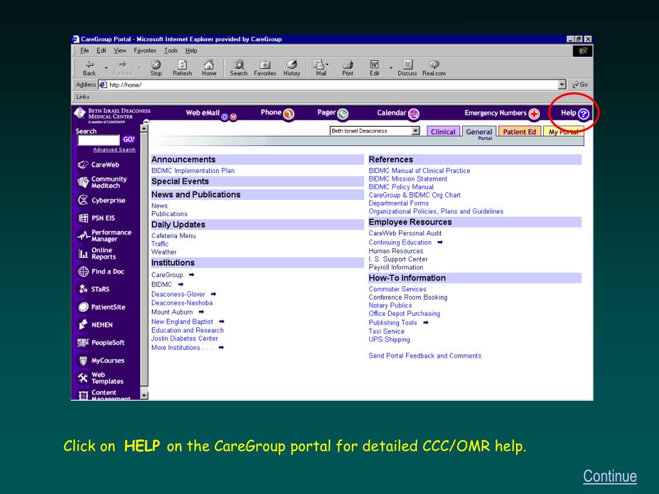
Task: Open the Tools menu
Action: click(171, 50)
